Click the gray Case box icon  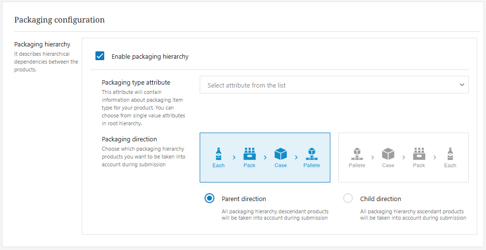point(388,154)
